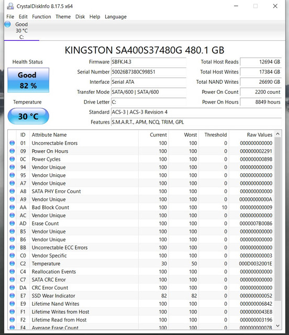Click the status orb for Uncorrectable ECC Errors
Image resolution: width=289 pixels, height=335 pixels.
pos(12,248)
